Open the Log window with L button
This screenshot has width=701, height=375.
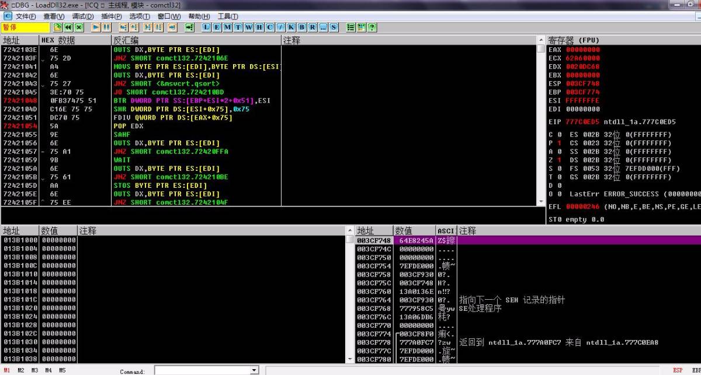click(x=206, y=27)
